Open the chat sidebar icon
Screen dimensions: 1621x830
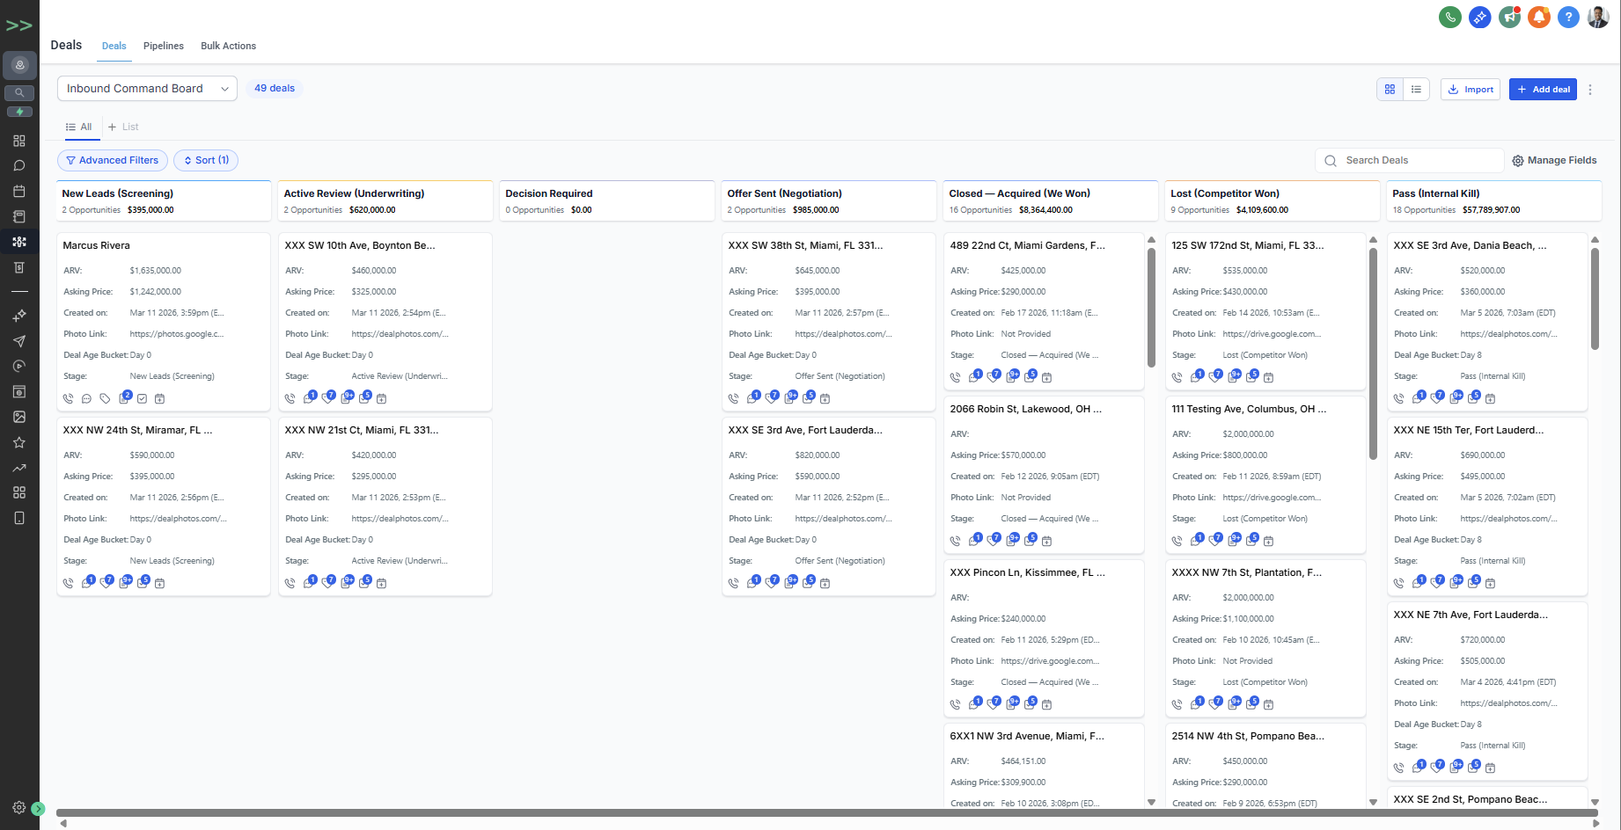(x=19, y=164)
